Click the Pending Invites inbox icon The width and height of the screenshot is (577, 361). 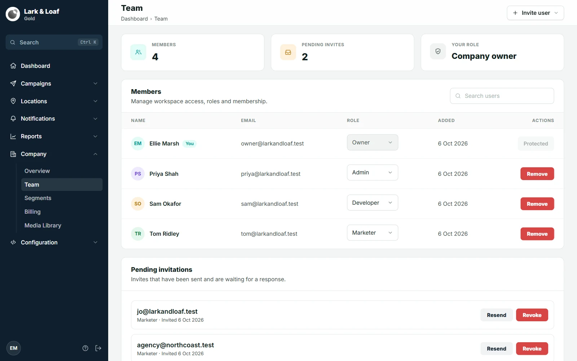pos(288,52)
